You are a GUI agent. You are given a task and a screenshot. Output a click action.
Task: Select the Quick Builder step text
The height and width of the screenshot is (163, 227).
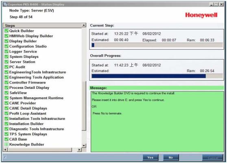tap(22, 31)
